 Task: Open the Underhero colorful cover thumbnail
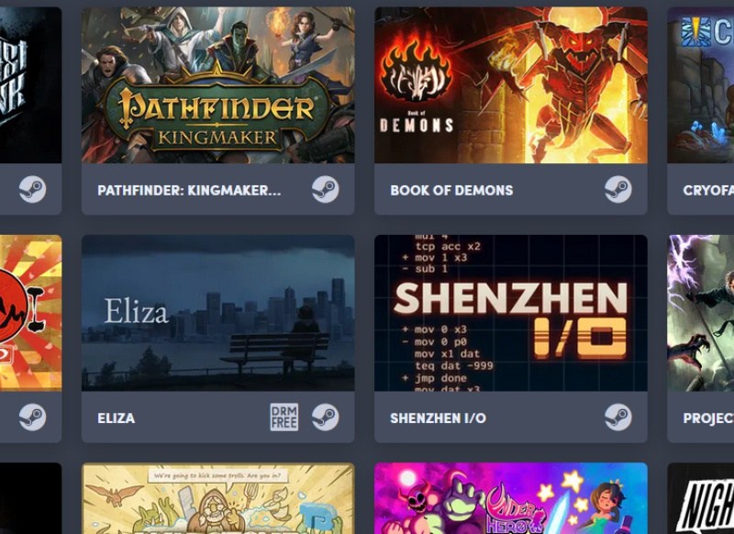tap(511, 498)
